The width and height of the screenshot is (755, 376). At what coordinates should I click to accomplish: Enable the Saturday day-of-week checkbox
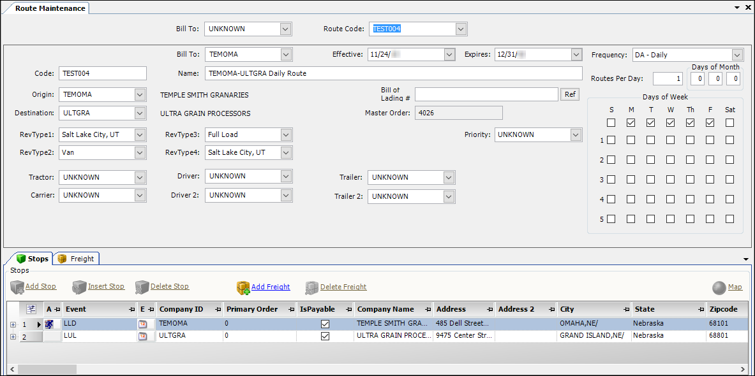pos(729,123)
